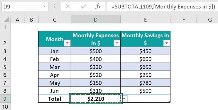The width and height of the screenshot is (218, 110).
Task: Select the $450 savings cell
Action: point(145,51)
